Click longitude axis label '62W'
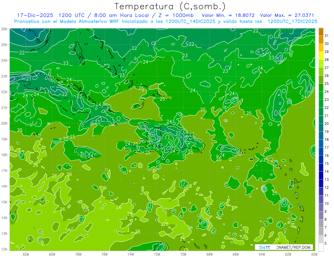 288,254
